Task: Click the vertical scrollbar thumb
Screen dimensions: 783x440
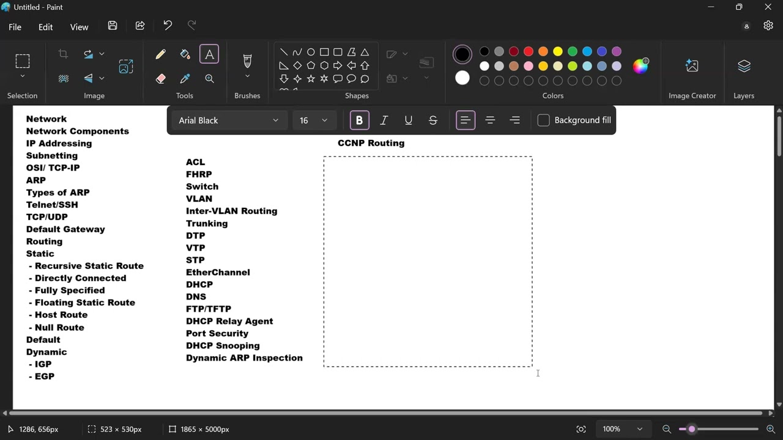Action: 779,136
